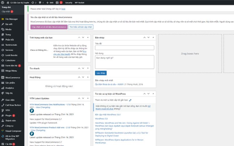Open Services icon in sidebar

coord(3,50)
